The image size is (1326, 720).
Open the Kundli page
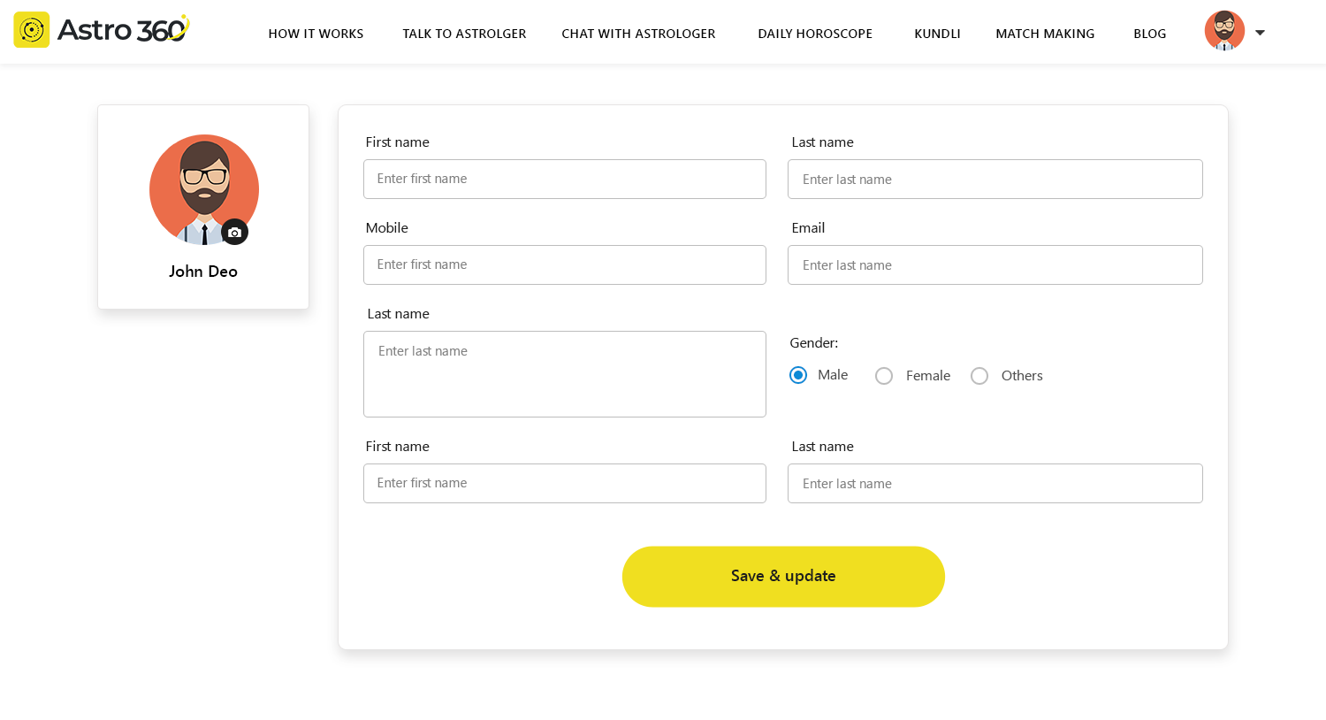(937, 34)
